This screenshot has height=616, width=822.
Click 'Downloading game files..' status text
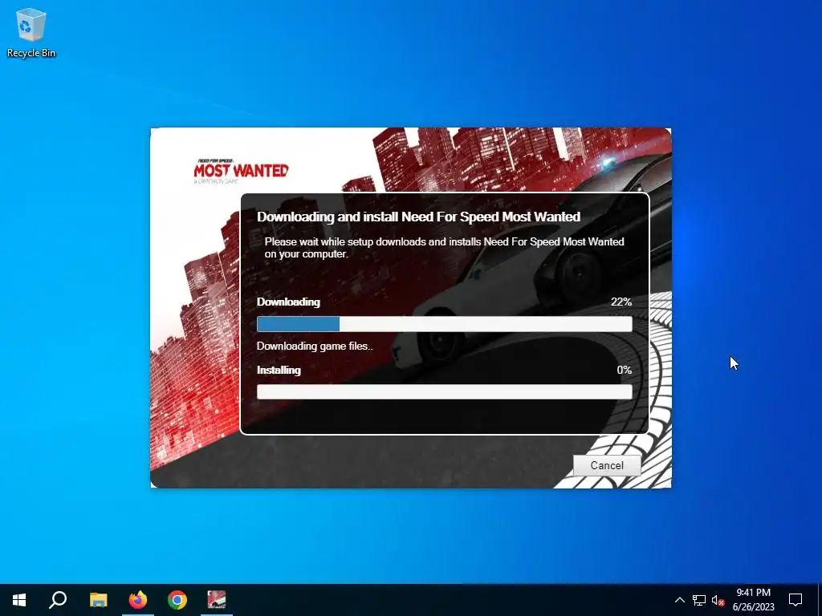[x=315, y=346]
